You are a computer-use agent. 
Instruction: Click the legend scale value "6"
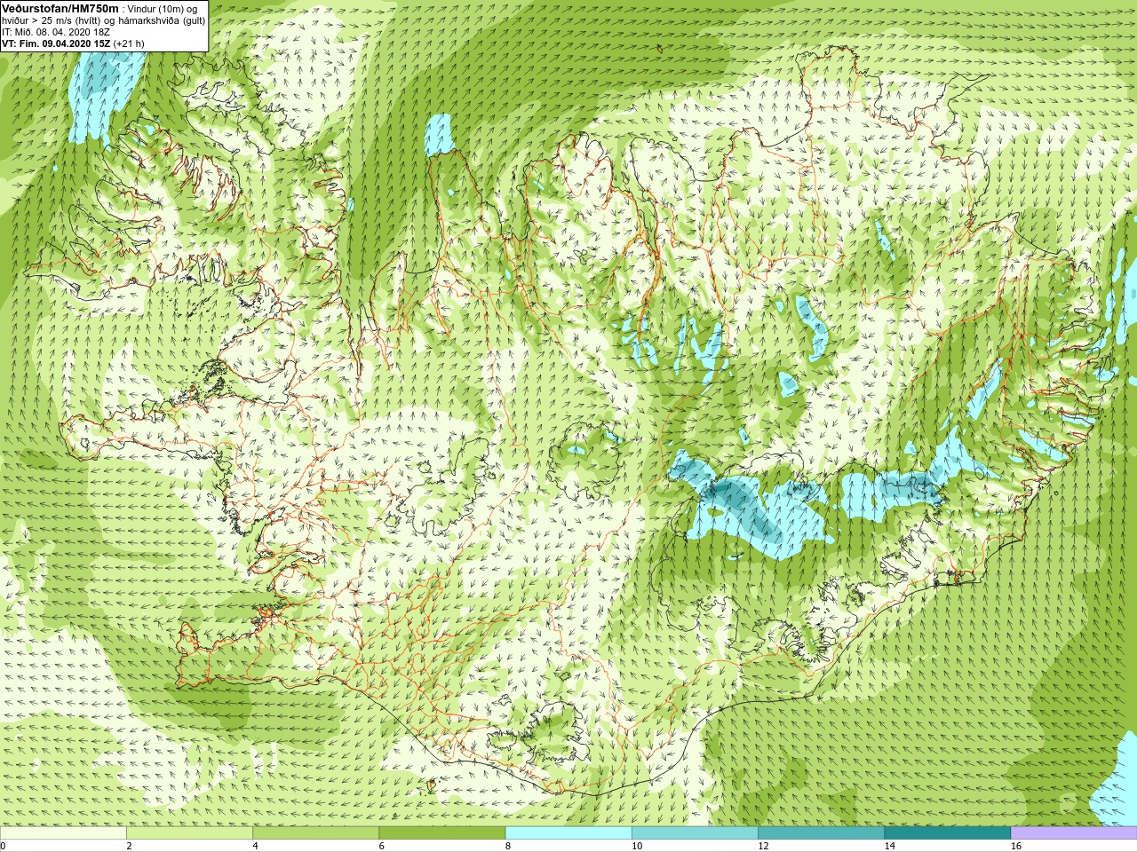click(x=381, y=846)
